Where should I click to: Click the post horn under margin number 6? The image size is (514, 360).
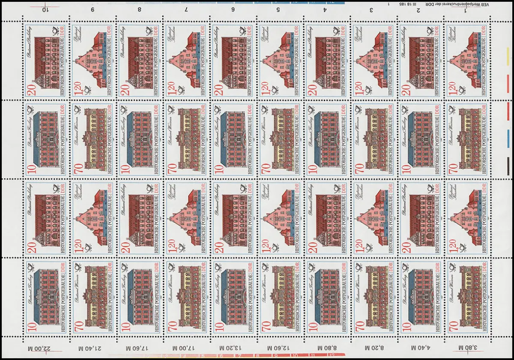pos(243,31)
